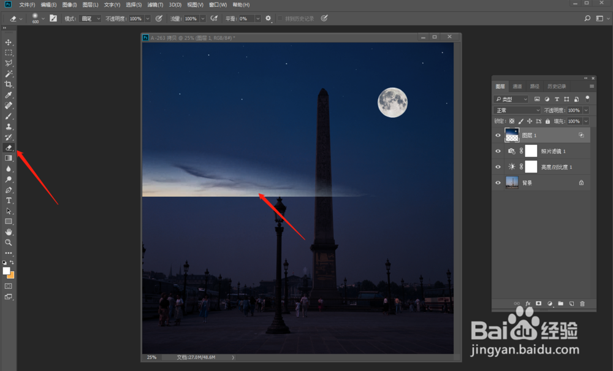
Task: Add a layer mask
Action: tap(539, 304)
